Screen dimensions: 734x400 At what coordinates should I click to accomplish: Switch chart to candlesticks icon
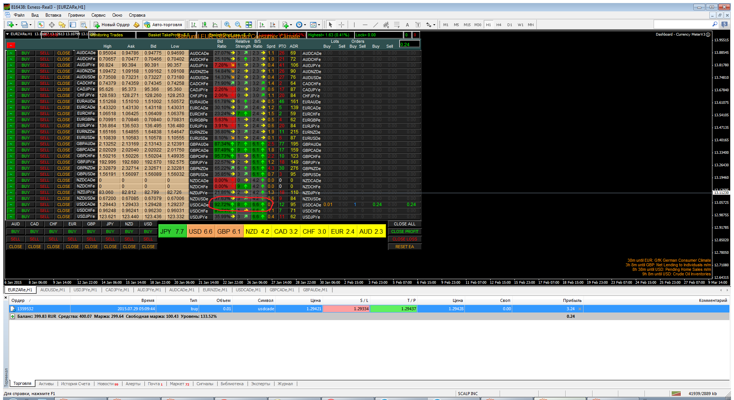point(204,25)
